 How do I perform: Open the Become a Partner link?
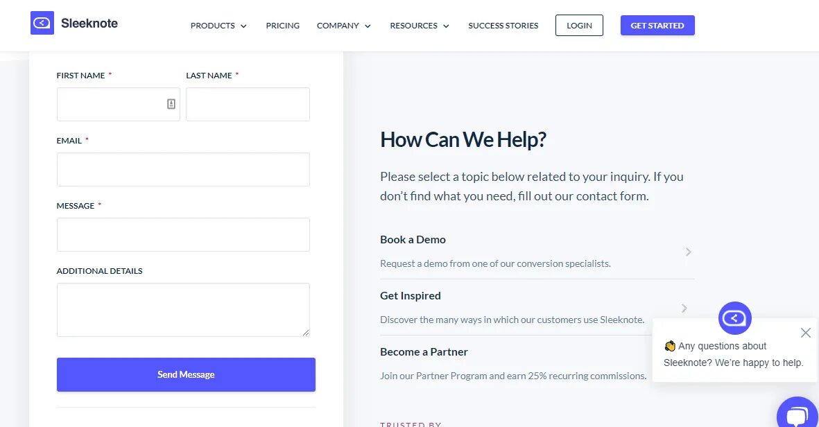(x=424, y=352)
